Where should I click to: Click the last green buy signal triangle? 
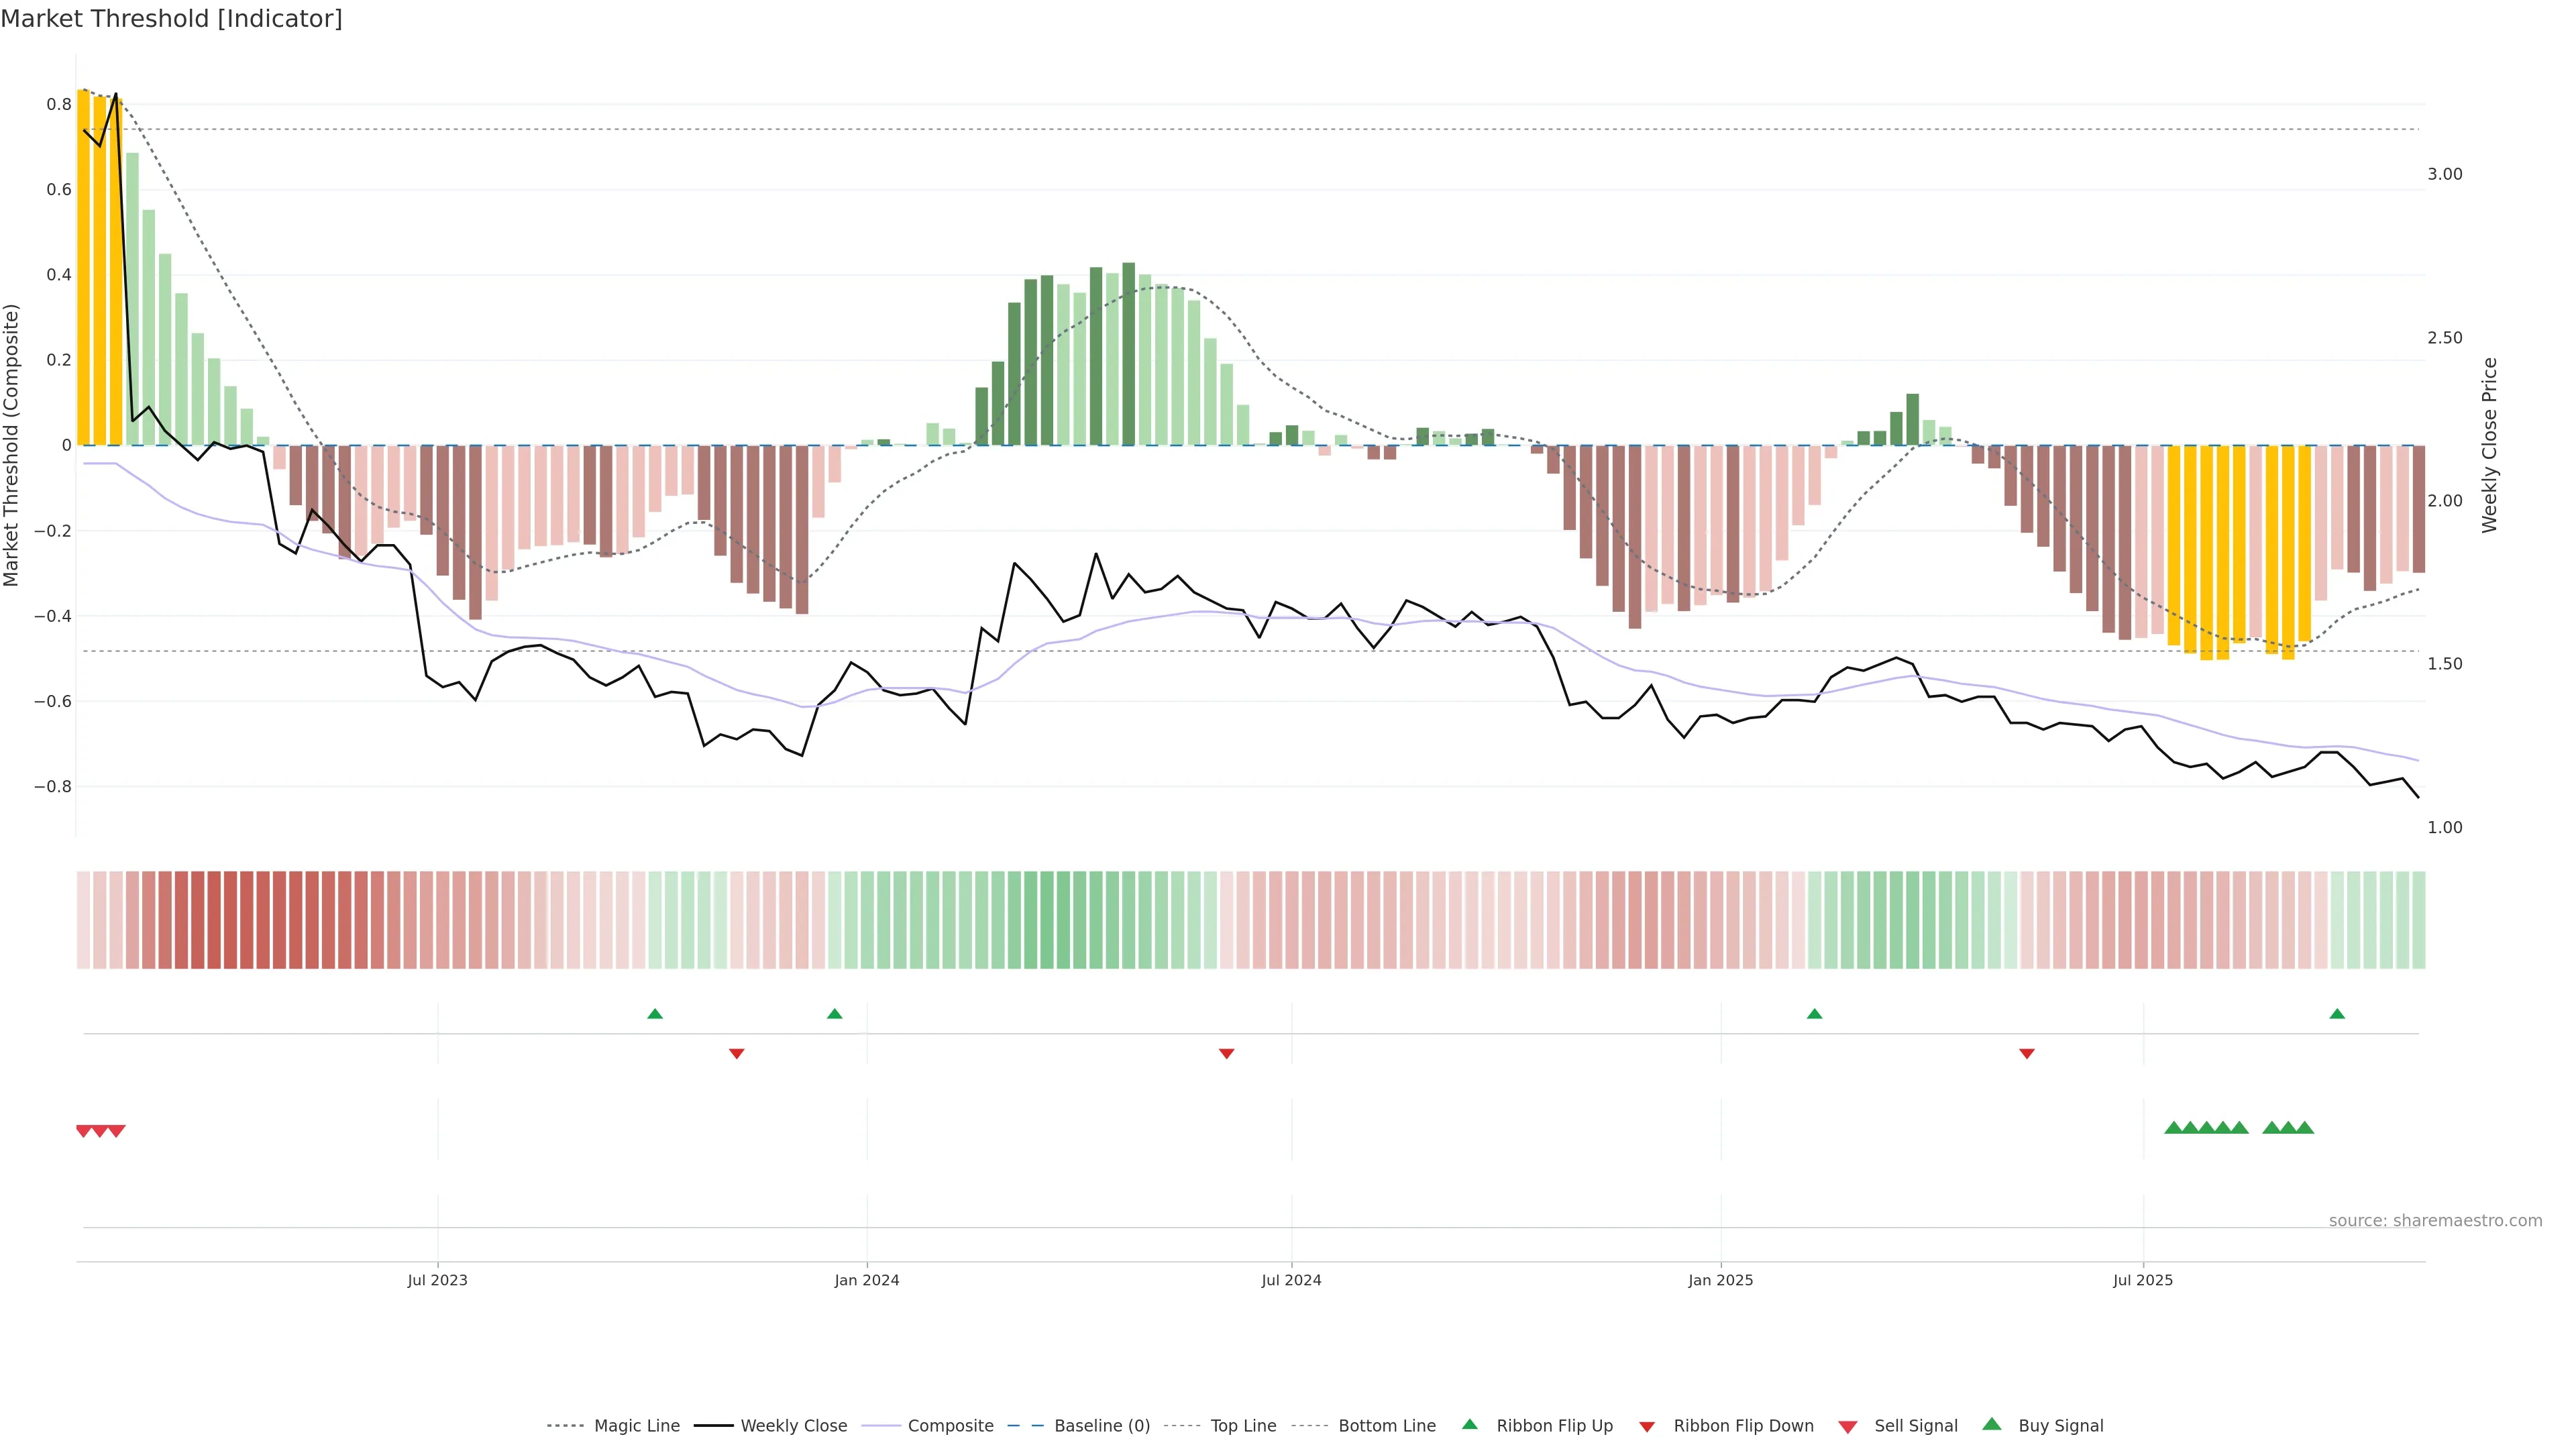pyautogui.click(x=2305, y=1128)
